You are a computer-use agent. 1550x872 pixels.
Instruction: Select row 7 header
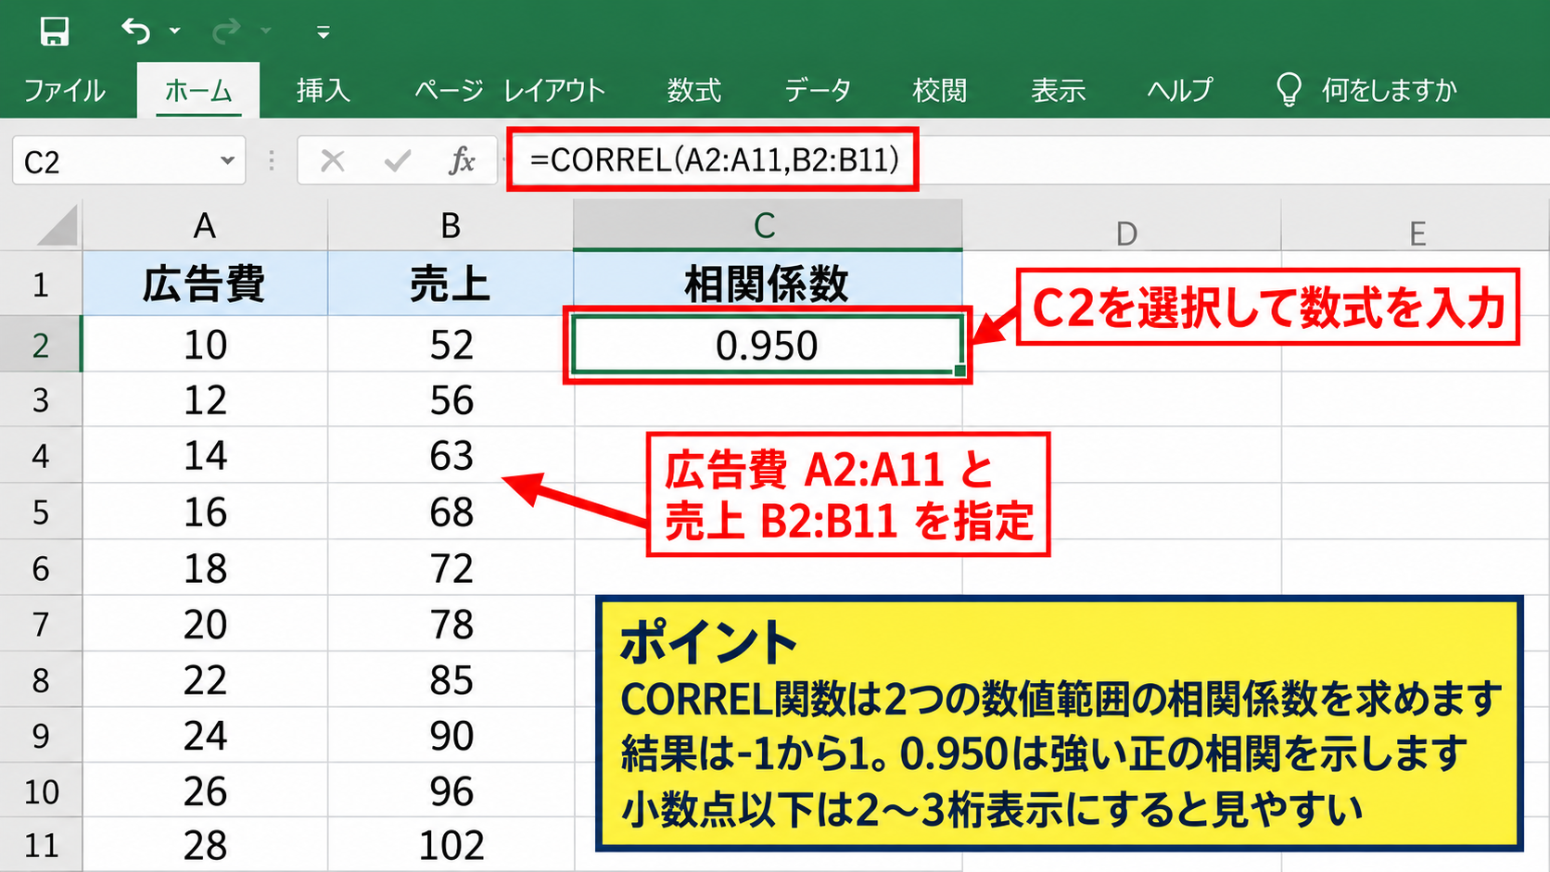point(41,624)
